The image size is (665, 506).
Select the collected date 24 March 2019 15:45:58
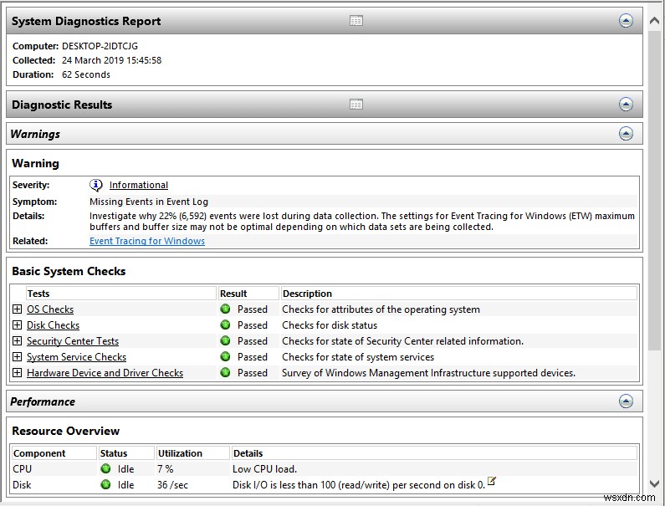click(x=111, y=60)
